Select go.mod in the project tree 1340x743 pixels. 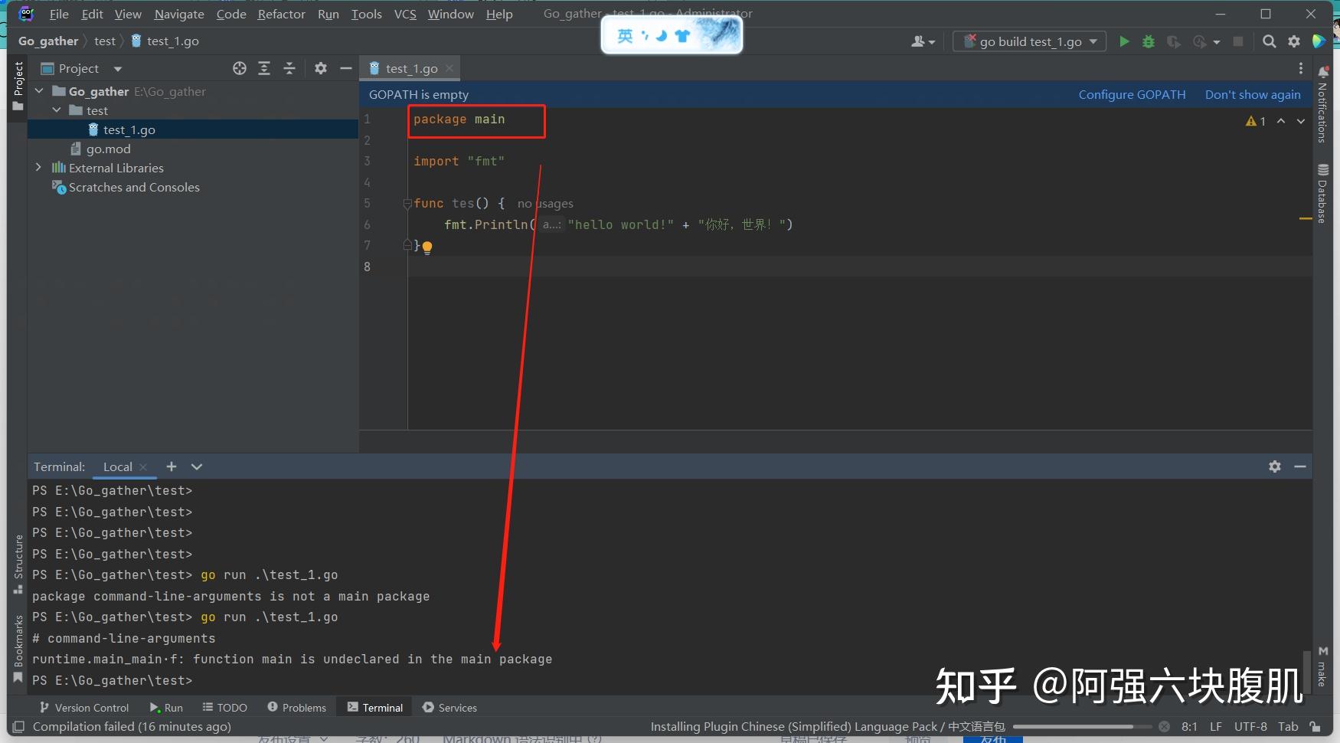[x=108, y=149]
